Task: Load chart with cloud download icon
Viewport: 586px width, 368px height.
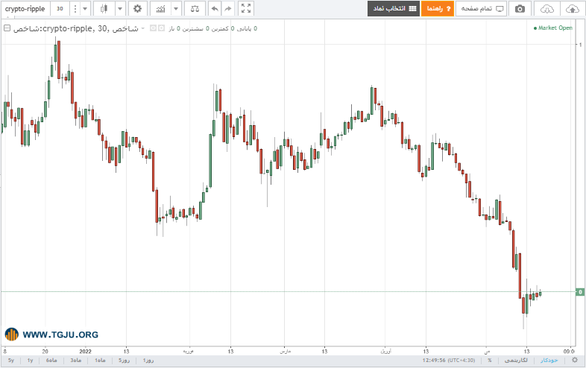Action: tap(547, 9)
